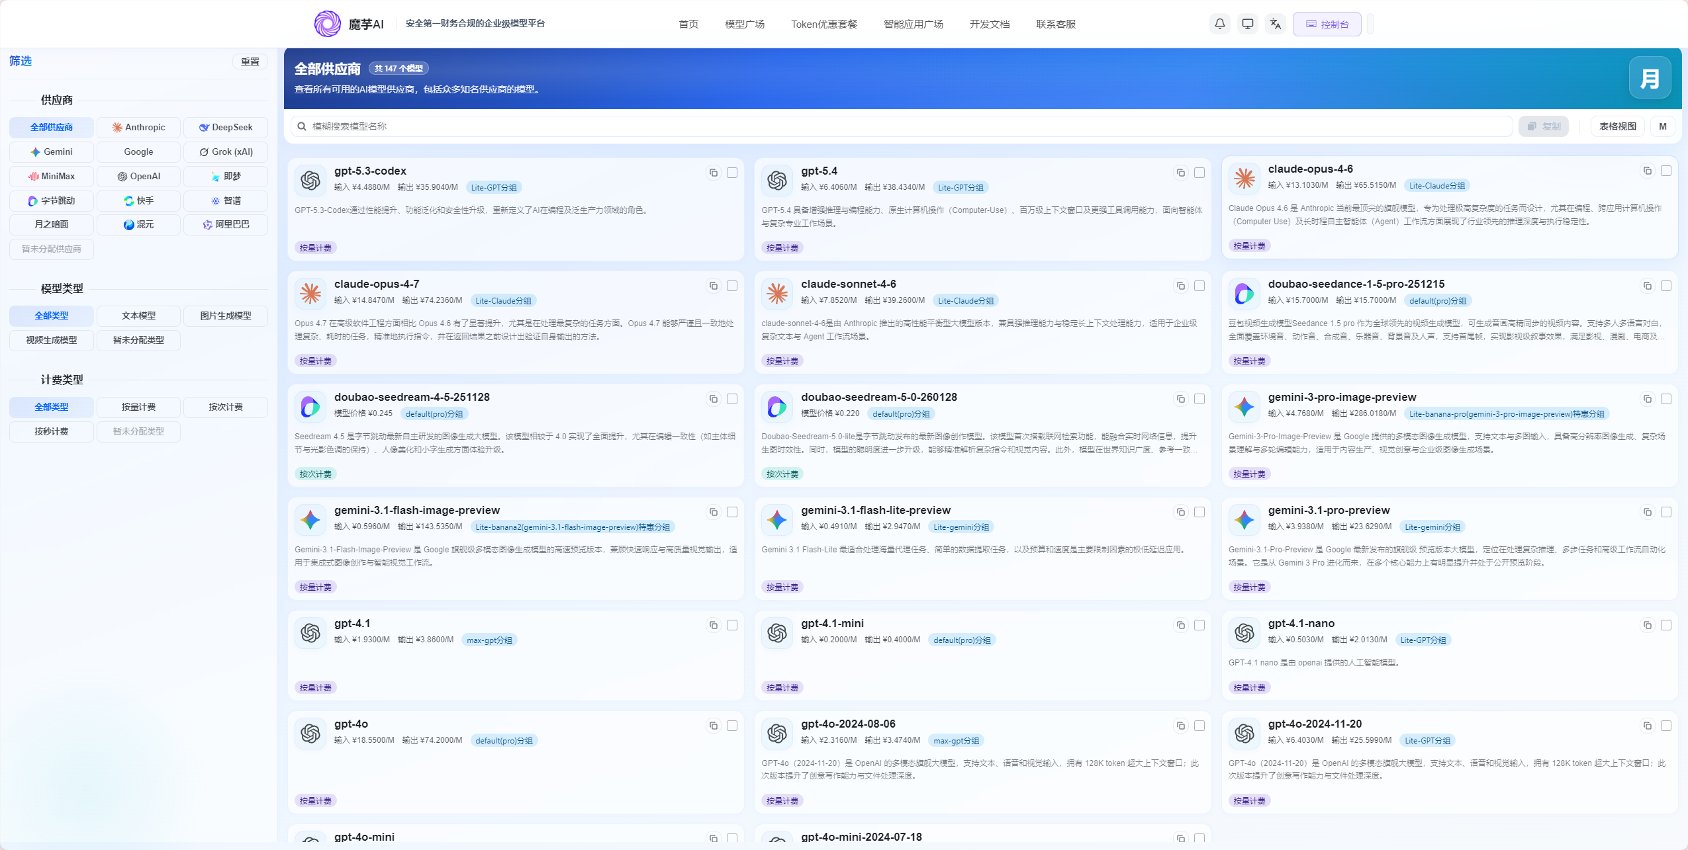Viewport: 1688px width, 850px height.
Task: Copy gpt-5.4 model name icon
Action: pos(1180,173)
